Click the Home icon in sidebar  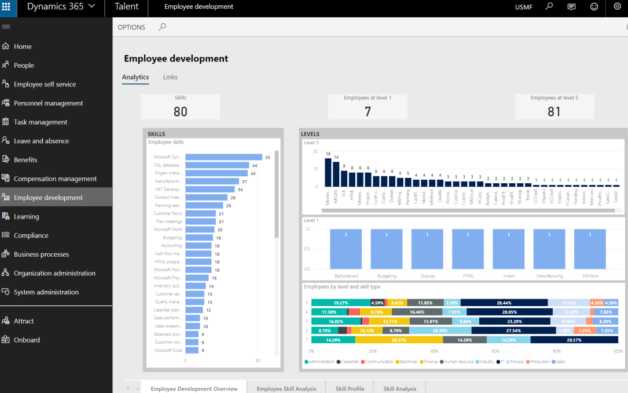pos(6,46)
